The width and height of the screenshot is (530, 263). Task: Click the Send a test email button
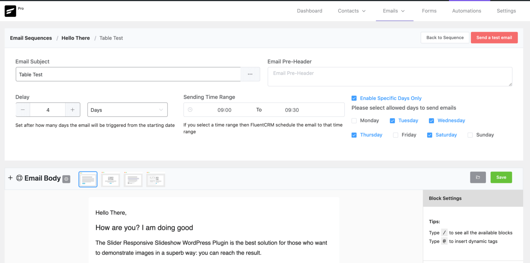coord(494,38)
